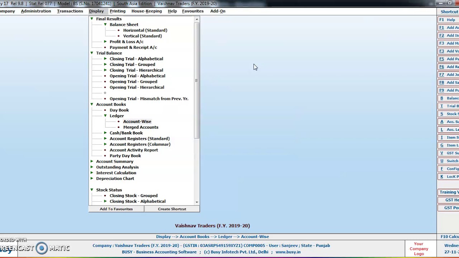Open the House-Keeping menu
Image resolution: width=459 pixels, height=258 pixels.
(147, 11)
